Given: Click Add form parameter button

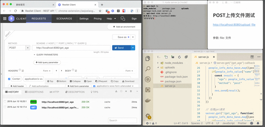Looking at the screenshot, I should (78, 86).
